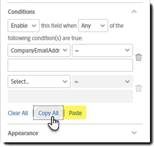The image size is (154, 147).
Task: Open the CompanyEmailAddr field dropdown
Action: (x=39, y=51)
